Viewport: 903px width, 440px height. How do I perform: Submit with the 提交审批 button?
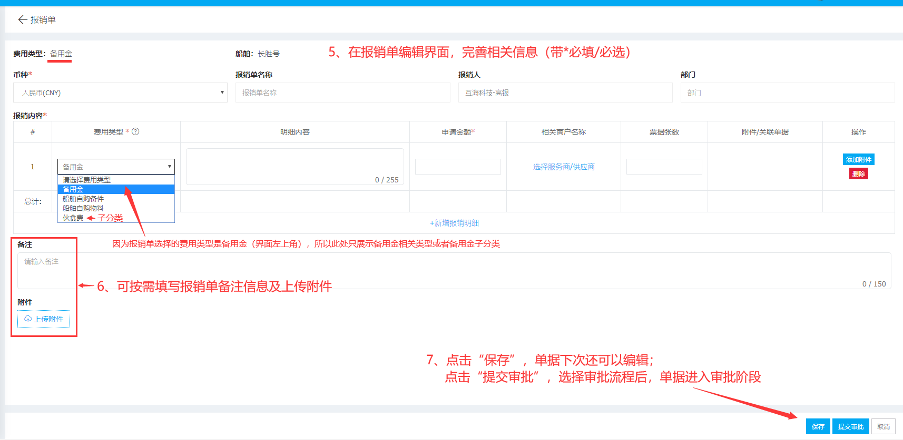coord(850,426)
